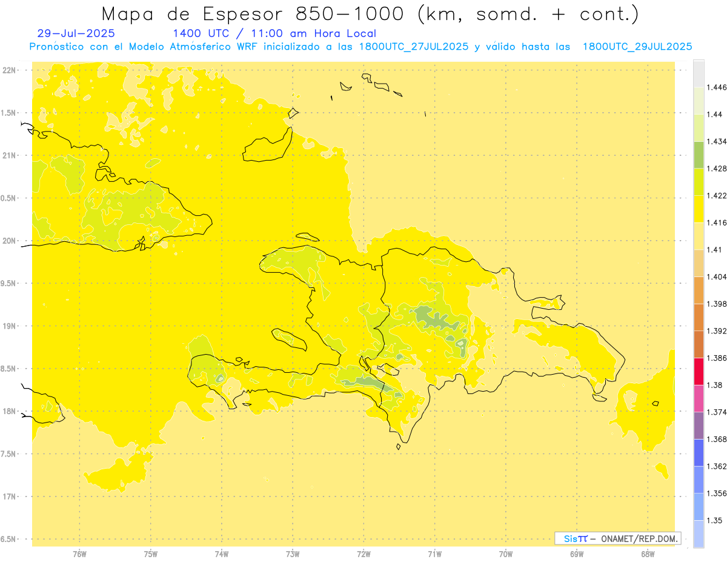The image size is (727, 562).
Task: Click the legend value 1.356
Action: pos(718,493)
